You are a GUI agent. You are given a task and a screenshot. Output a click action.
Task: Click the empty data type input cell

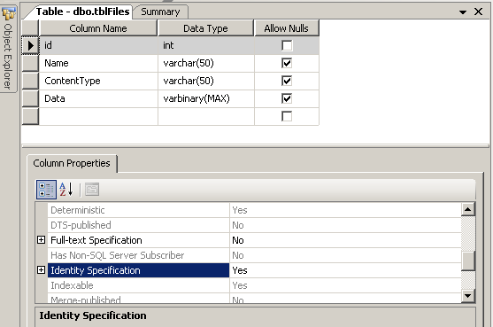click(x=206, y=116)
